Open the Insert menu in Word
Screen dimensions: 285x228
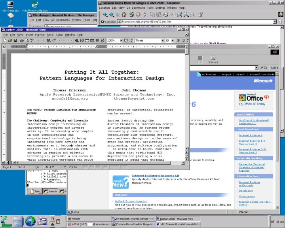click(29, 35)
